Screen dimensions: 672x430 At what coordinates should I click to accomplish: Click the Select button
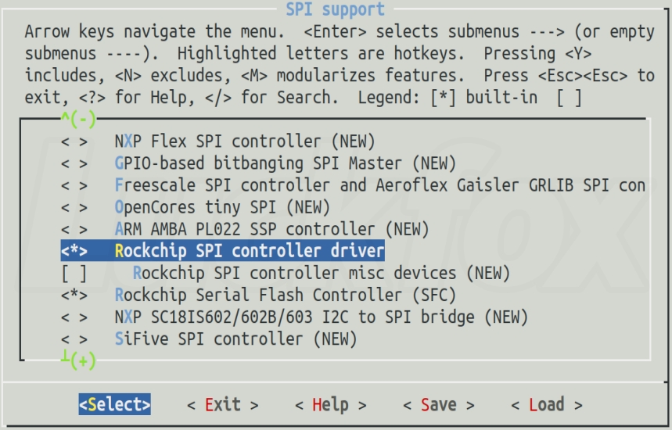tap(114, 404)
